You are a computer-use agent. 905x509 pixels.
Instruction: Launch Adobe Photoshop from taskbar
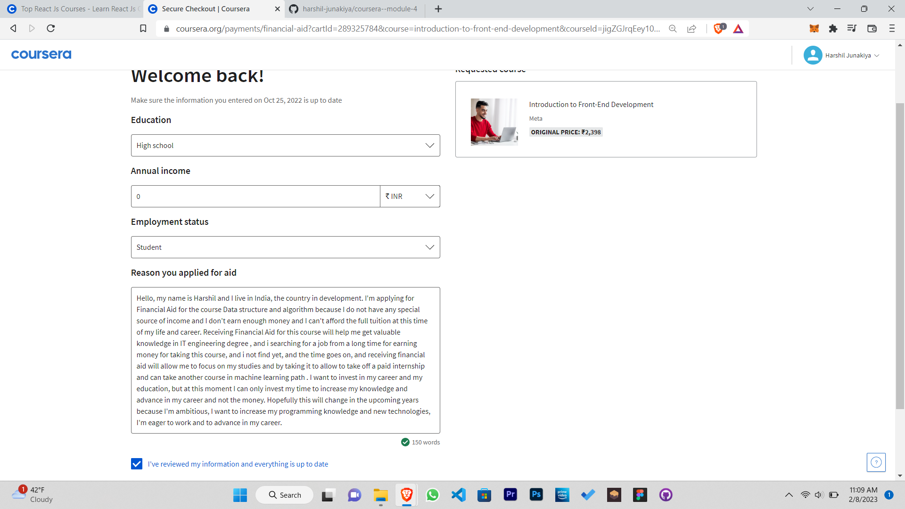point(536,495)
